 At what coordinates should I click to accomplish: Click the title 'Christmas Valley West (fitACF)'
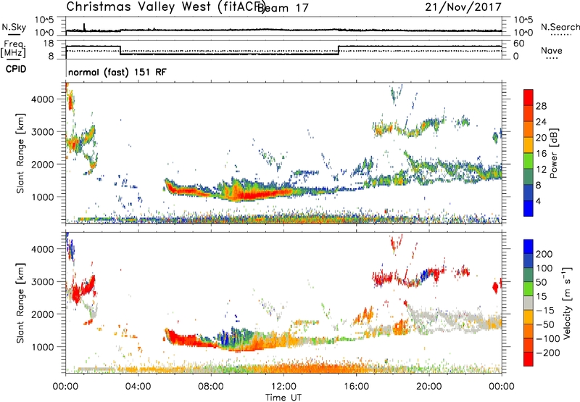[x=165, y=7]
